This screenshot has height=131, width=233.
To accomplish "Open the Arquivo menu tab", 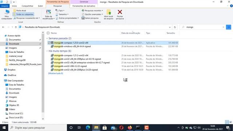I will pyautogui.click(x=5, y=6).
